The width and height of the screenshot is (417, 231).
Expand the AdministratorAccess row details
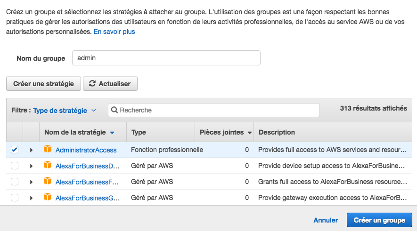click(x=31, y=150)
